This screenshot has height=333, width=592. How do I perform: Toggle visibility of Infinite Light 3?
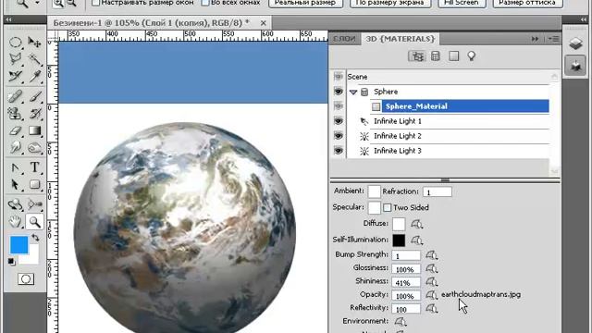point(339,150)
